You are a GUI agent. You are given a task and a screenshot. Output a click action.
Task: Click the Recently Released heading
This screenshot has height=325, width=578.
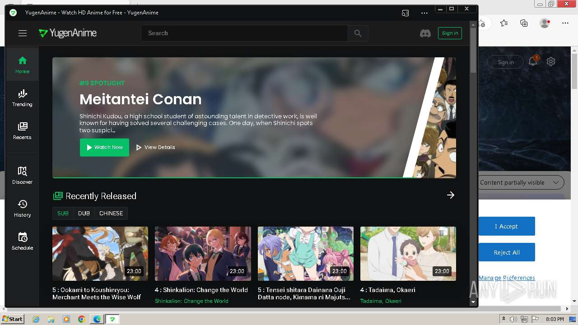(101, 196)
